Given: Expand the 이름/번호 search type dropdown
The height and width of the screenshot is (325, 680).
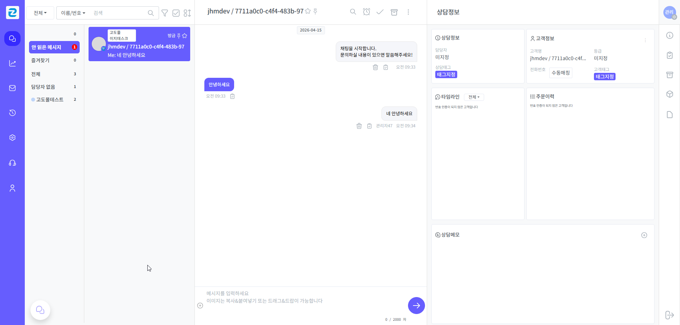Looking at the screenshot, I should [x=73, y=13].
